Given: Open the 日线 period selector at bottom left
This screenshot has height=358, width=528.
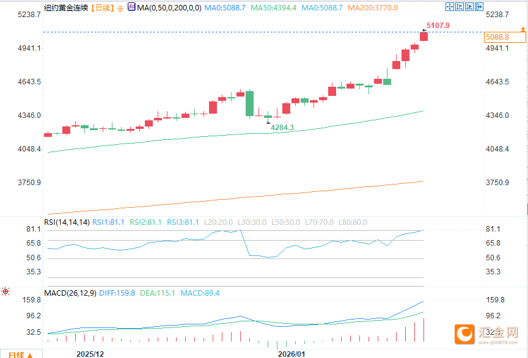Looking at the screenshot, I should (x=20, y=354).
